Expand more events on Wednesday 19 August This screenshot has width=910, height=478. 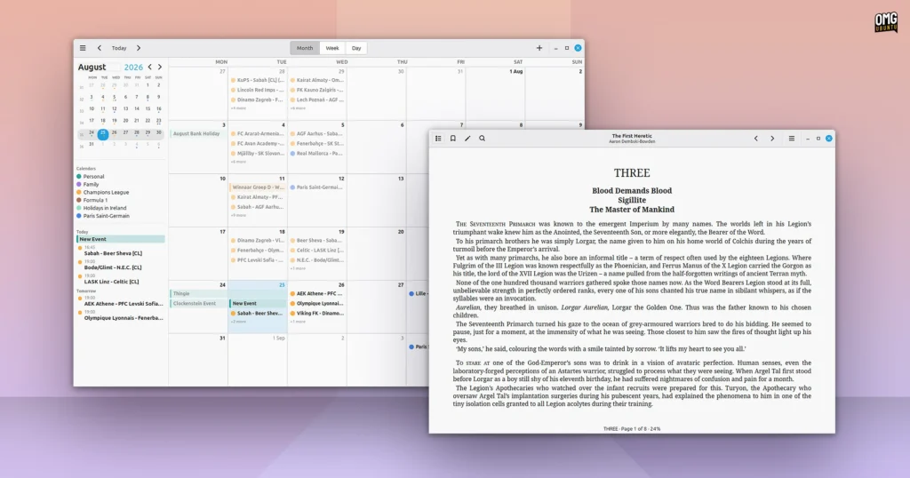tap(298, 268)
